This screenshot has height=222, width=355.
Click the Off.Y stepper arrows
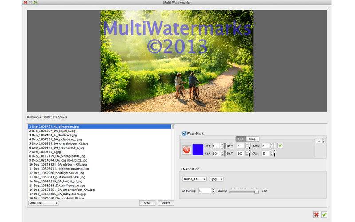tap(247, 146)
